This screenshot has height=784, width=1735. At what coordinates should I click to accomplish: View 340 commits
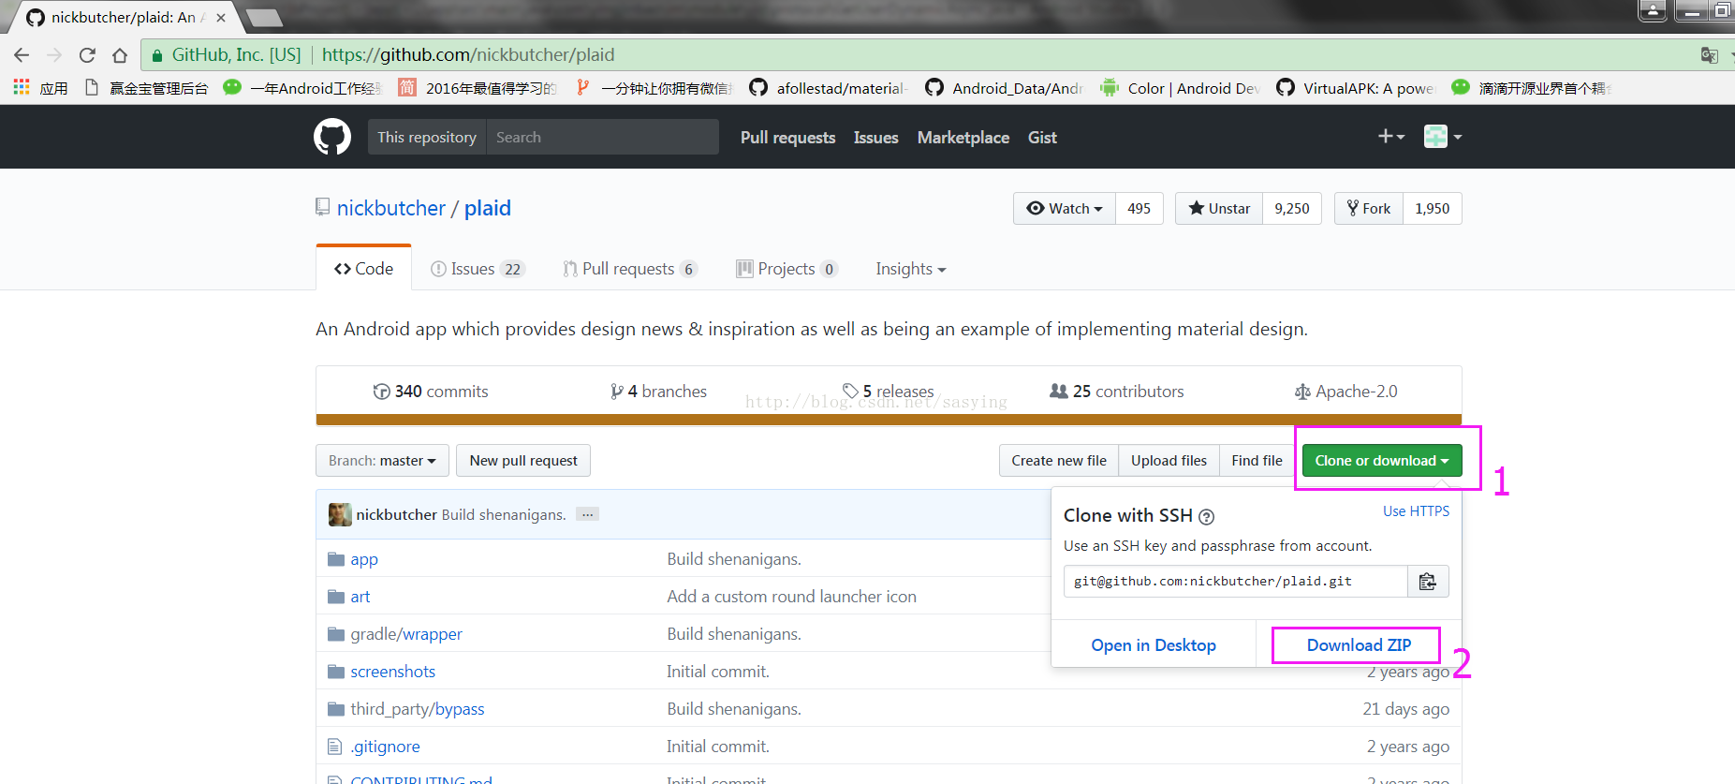(431, 392)
